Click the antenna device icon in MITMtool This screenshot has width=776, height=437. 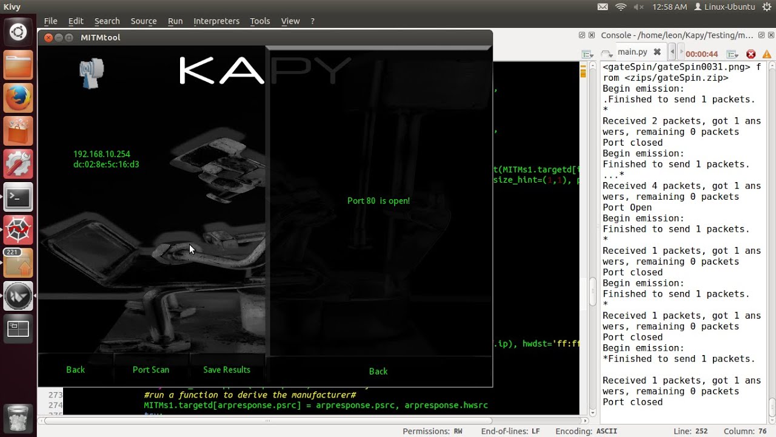click(x=92, y=73)
